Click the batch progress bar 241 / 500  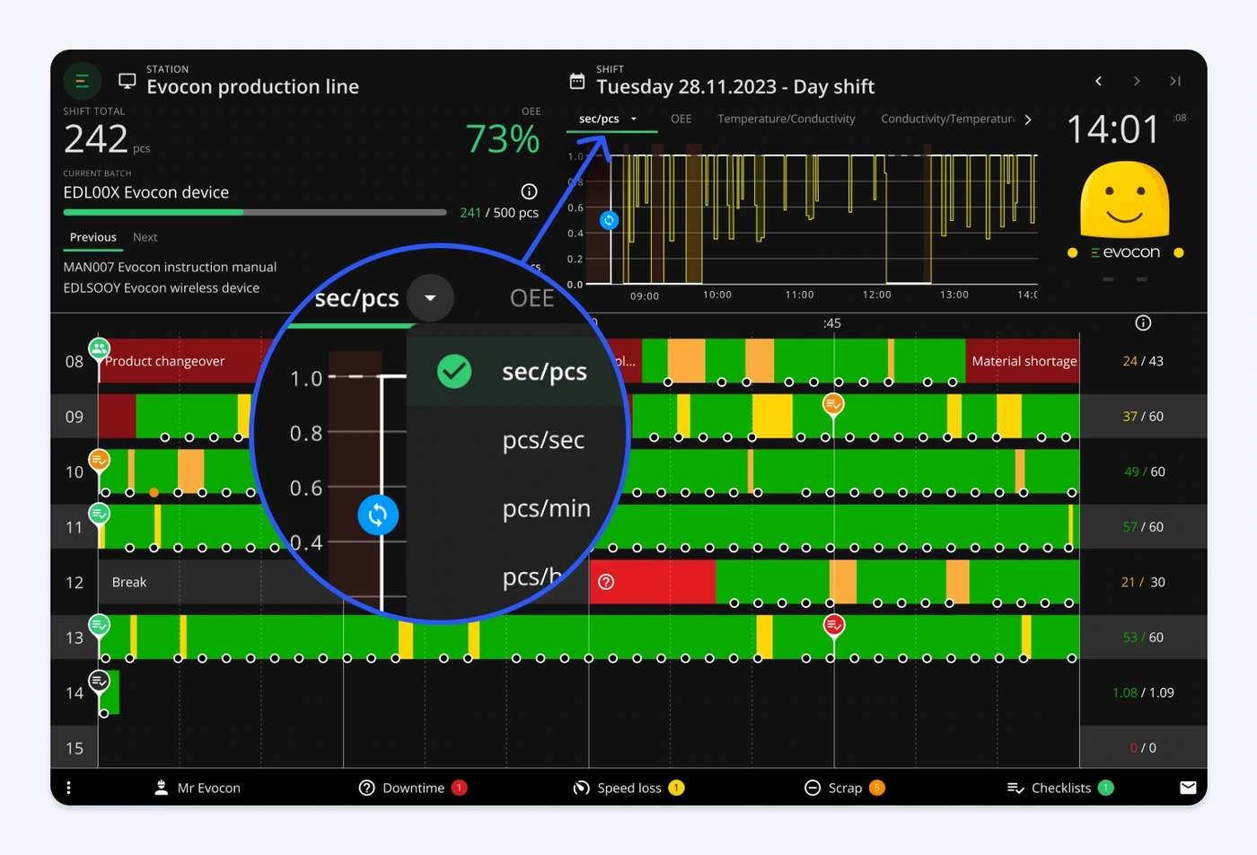coord(255,213)
